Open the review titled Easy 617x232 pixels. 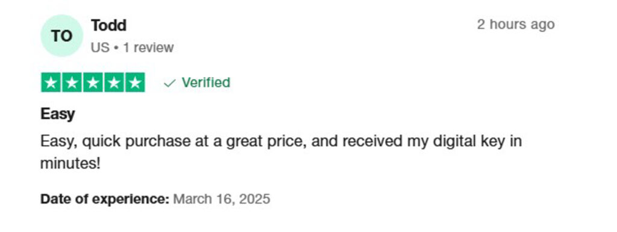(x=57, y=114)
